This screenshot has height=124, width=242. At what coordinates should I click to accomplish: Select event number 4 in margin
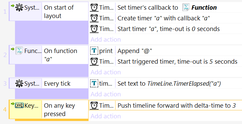coord(5,110)
